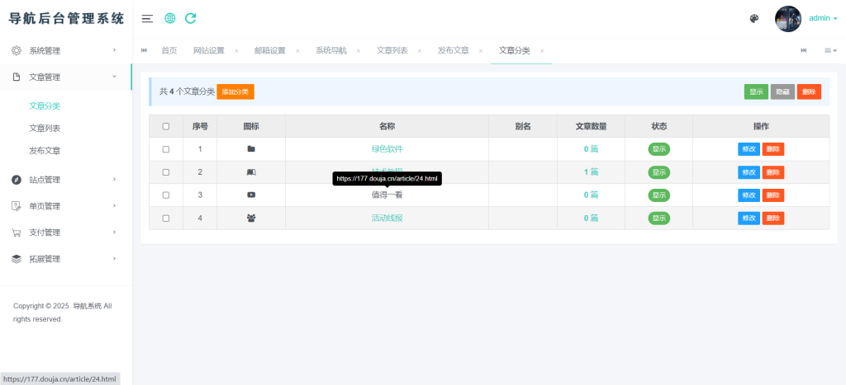
Task: Click the gear icon beside 系统管理
Action: 17,50
